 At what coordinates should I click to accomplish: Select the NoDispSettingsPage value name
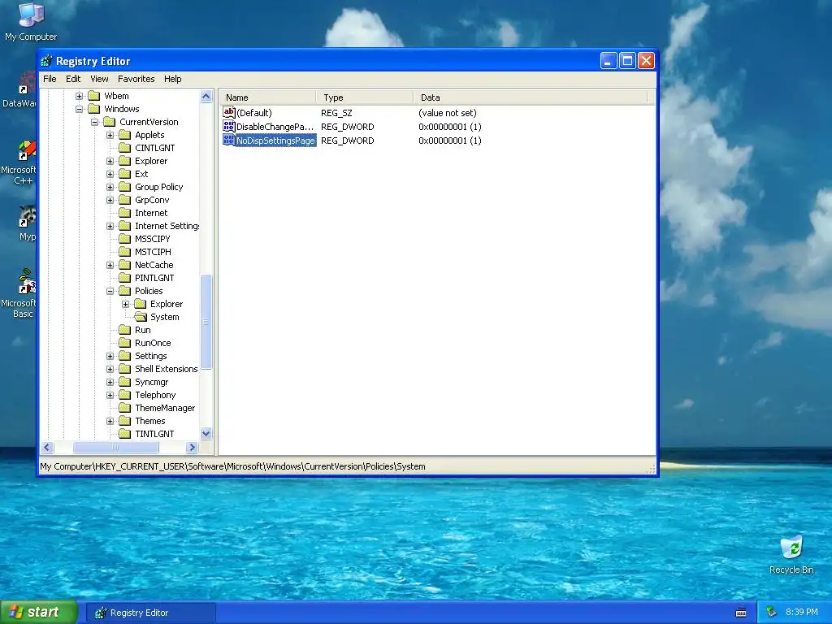pos(276,141)
